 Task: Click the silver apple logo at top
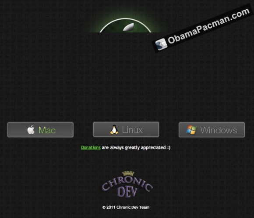point(129,27)
